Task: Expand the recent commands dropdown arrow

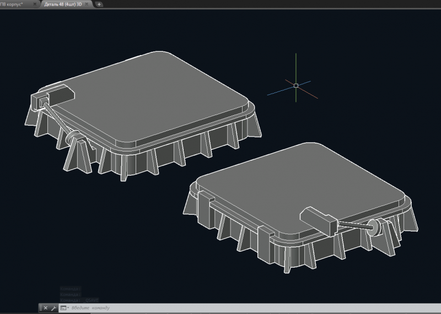Action: pyautogui.click(x=68, y=308)
